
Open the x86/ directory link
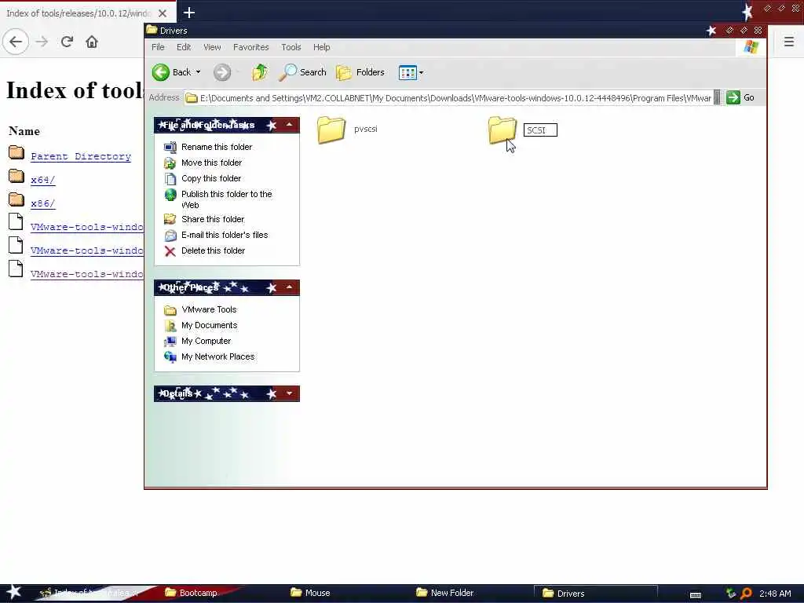point(42,203)
